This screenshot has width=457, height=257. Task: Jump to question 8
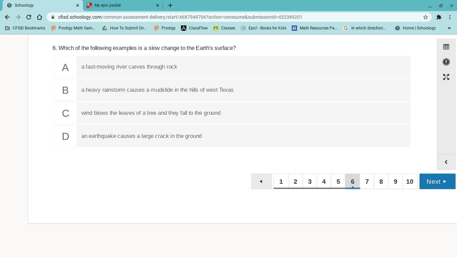[381, 181]
